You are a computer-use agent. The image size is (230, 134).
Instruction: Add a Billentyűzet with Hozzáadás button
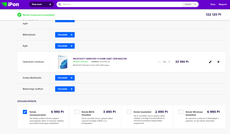[65, 35]
